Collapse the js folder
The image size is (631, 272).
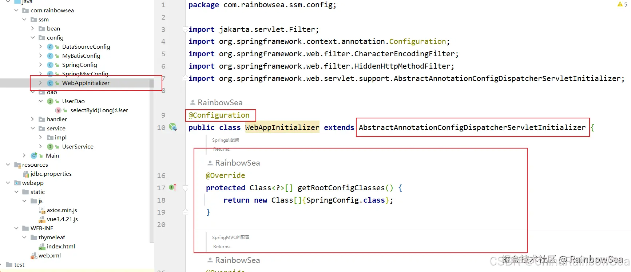[x=24, y=201]
